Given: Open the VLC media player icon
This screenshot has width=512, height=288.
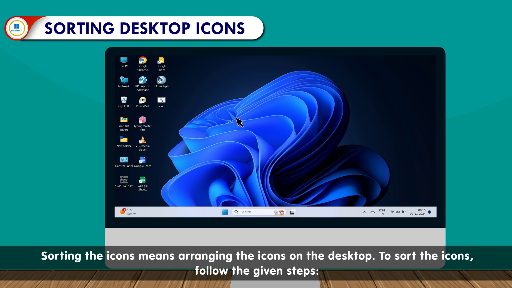Looking at the screenshot, I should pos(142,140).
